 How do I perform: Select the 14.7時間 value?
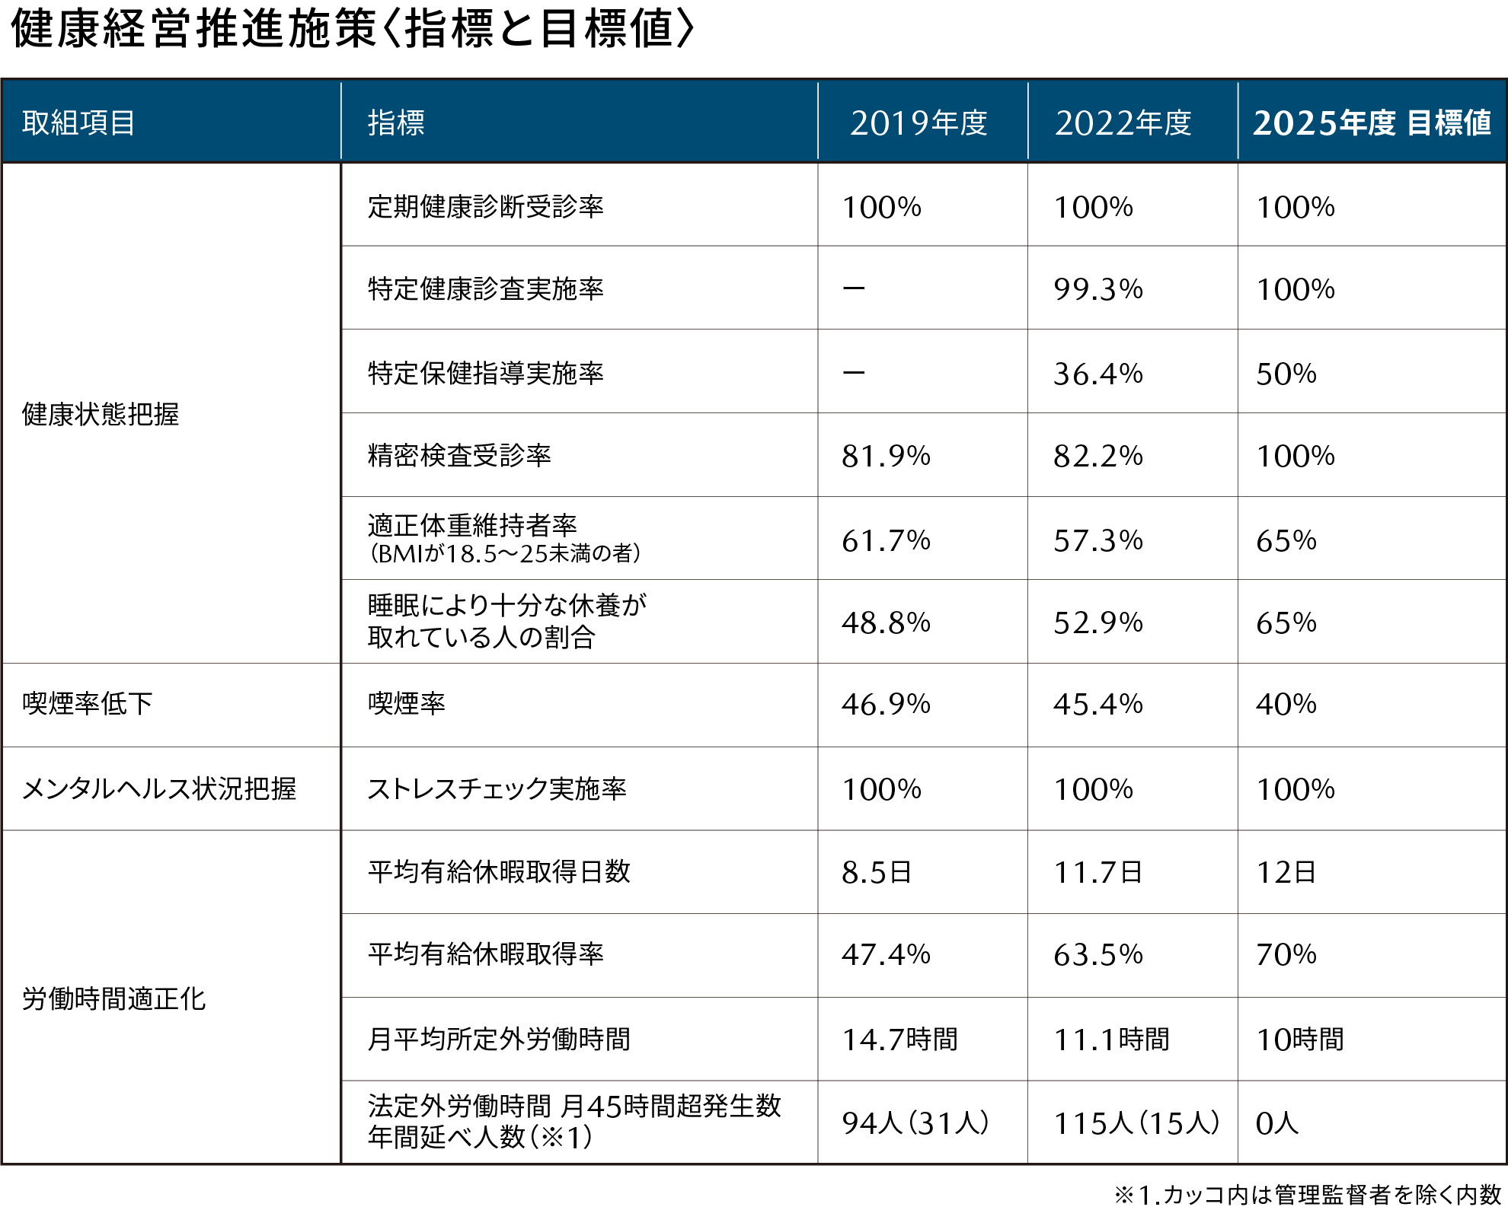click(900, 1040)
